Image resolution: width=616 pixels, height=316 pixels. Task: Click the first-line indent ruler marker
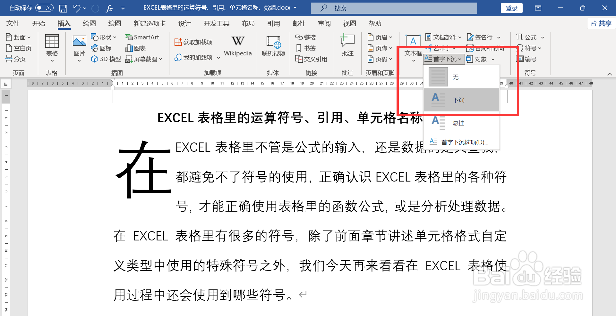(113, 80)
